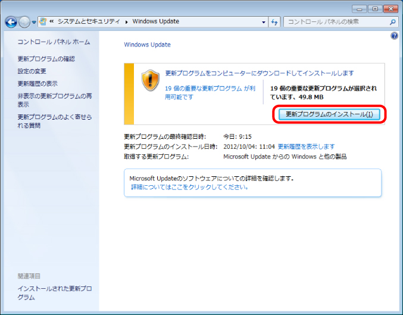The height and width of the screenshot is (315, 403).
Task: Click 更新履歴を表示します link
Action: (307, 146)
